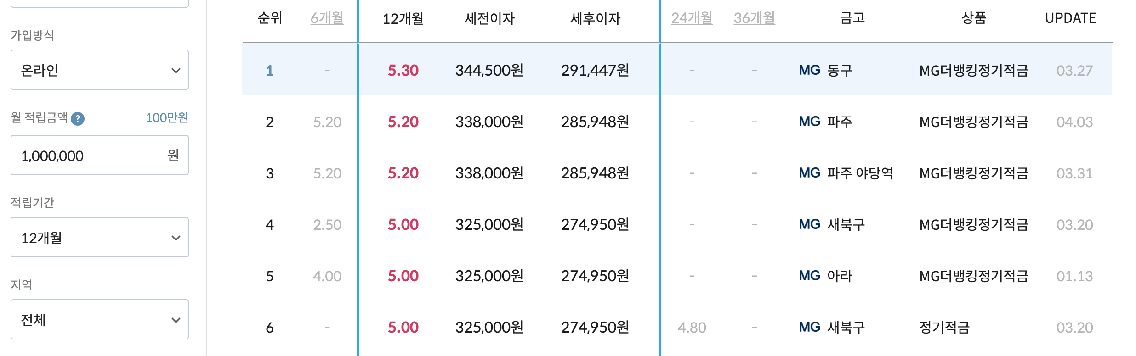Click the MG logo beside 동구
The image size is (1136, 356).
point(811,70)
